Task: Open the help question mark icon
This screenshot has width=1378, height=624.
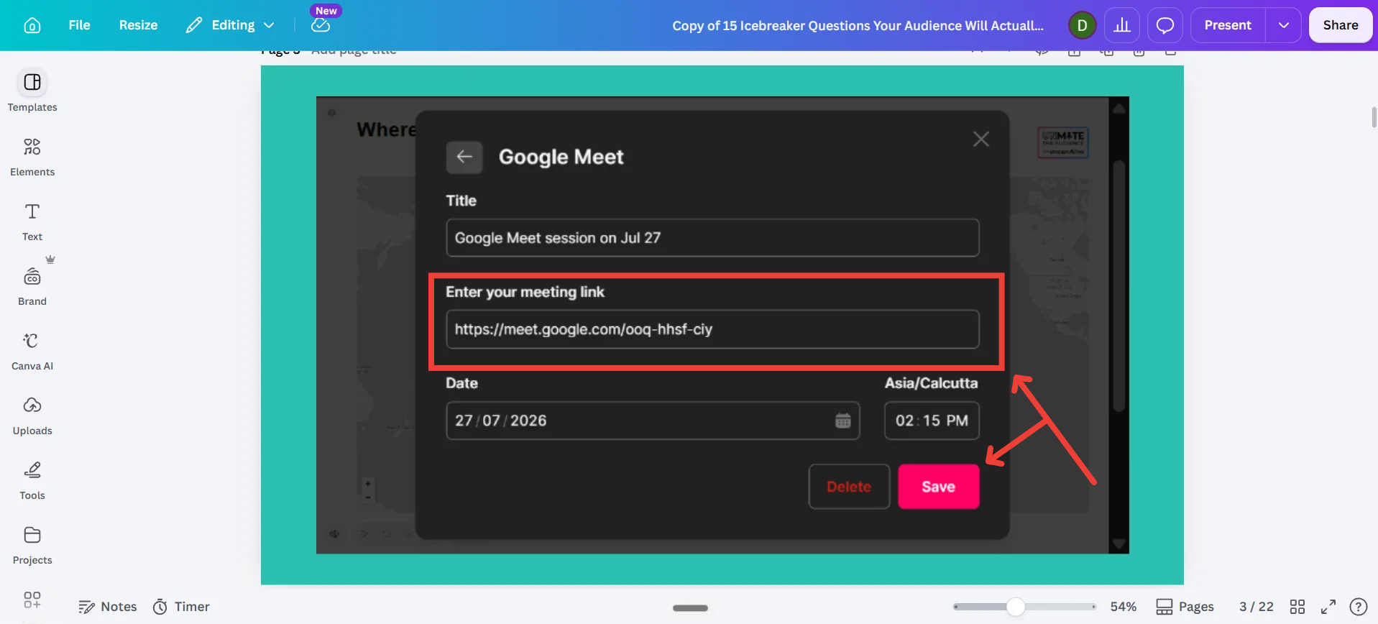Action: (x=1359, y=607)
